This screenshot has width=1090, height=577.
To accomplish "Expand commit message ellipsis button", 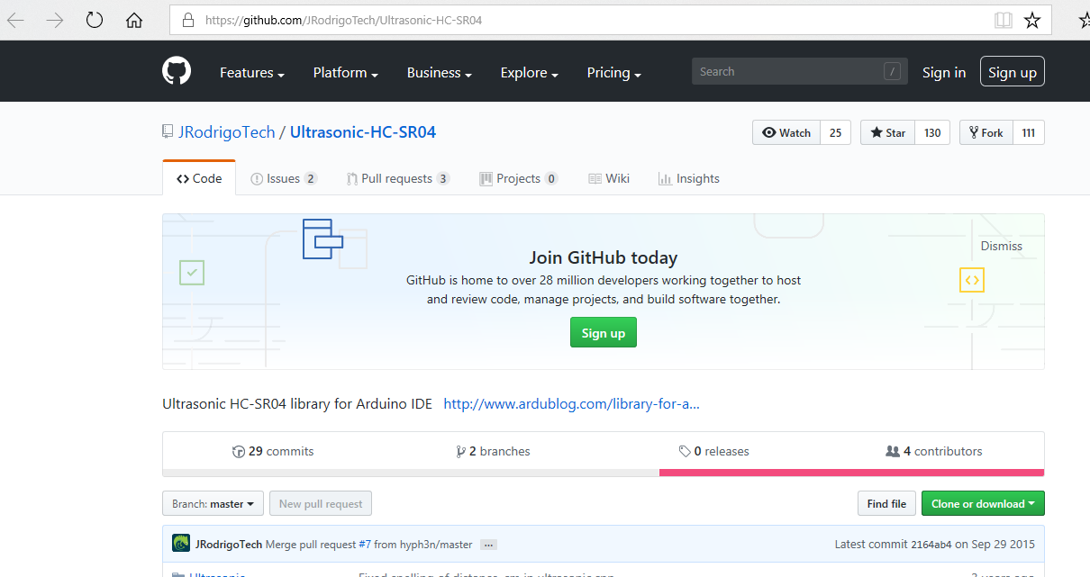I will click(x=488, y=545).
